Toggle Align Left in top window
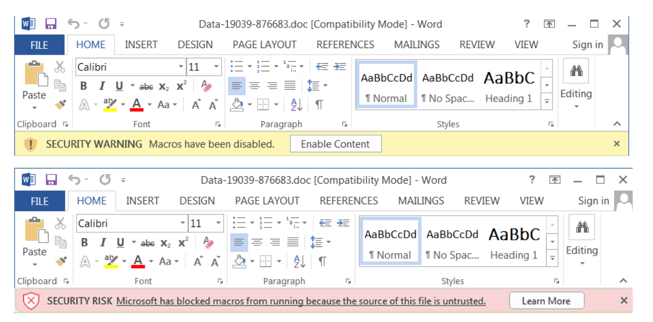Viewport: 653px width, 322px height. pyautogui.click(x=237, y=86)
